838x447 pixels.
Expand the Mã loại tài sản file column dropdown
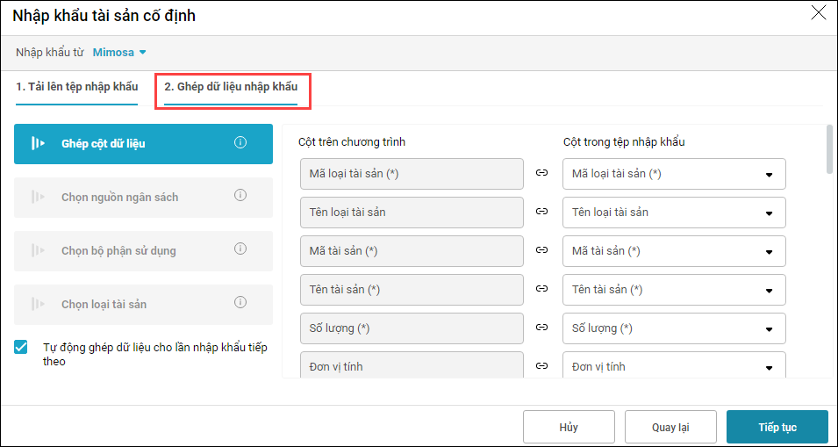769,175
